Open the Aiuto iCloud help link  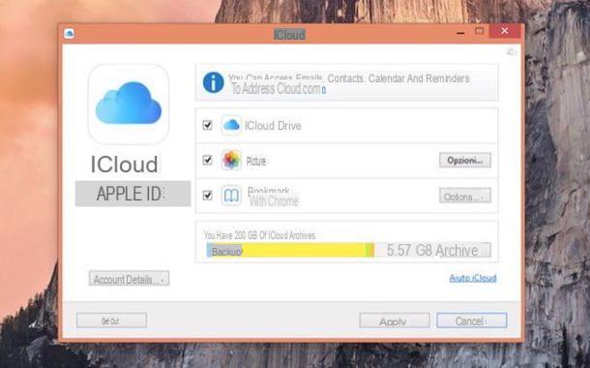473,278
